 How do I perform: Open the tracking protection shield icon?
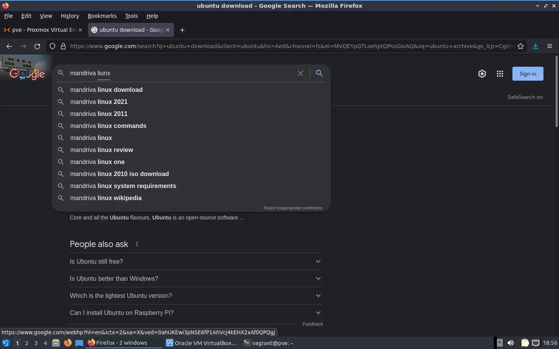52,46
